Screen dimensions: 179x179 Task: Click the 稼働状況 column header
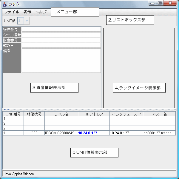pos(34,114)
